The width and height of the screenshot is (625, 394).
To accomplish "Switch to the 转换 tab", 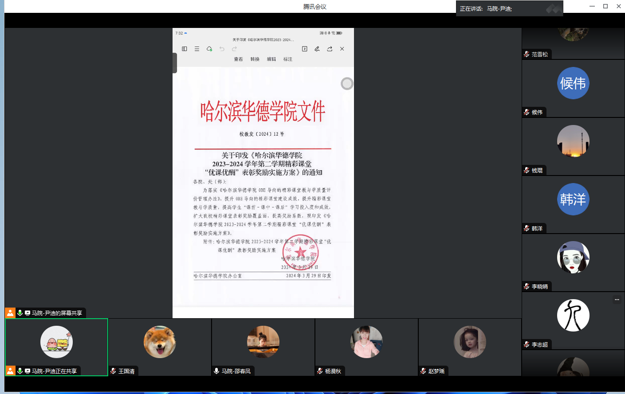I will click(x=255, y=59).
